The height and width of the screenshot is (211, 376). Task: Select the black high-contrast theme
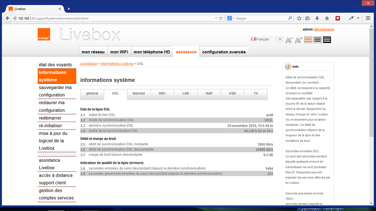click(327, 40)
